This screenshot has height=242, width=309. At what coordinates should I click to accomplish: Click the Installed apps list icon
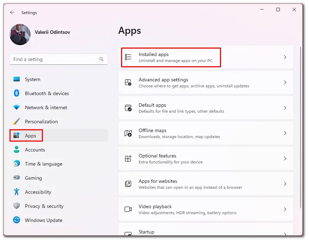pos(128,57)
